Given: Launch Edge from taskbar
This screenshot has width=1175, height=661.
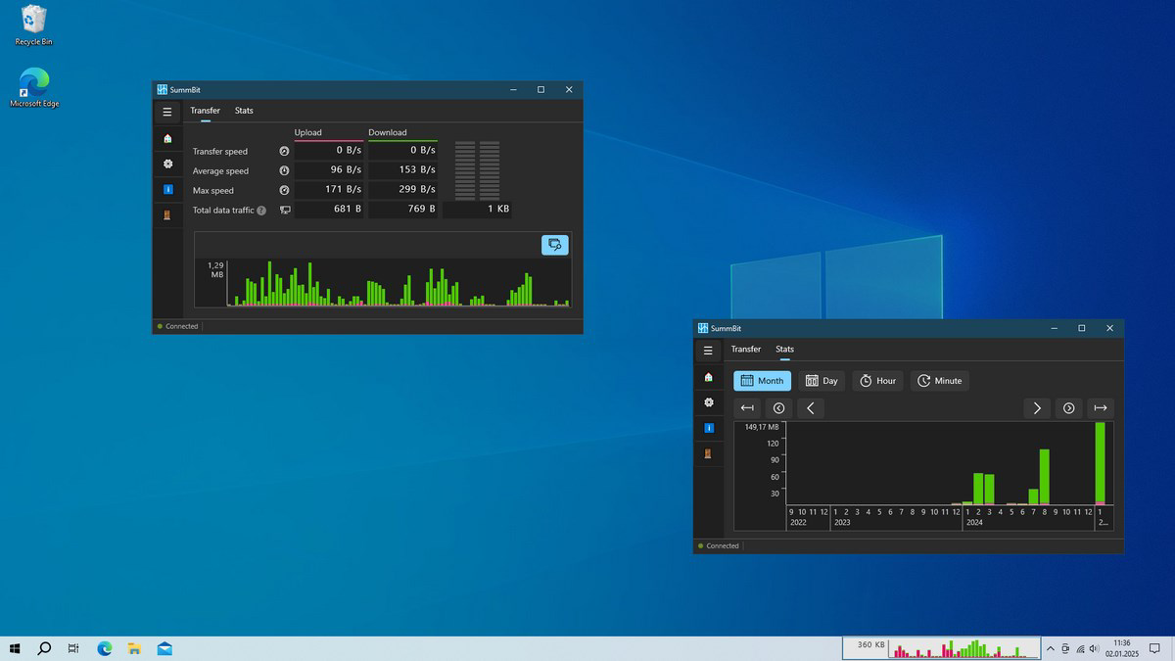Looking at the screenshot, I should coord(105,648).
